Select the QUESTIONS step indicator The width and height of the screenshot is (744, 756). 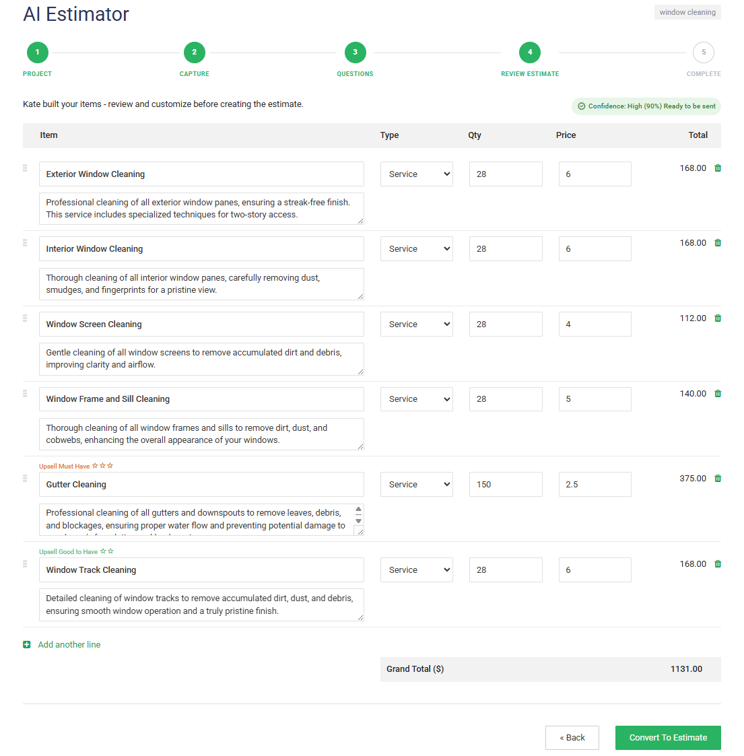click(355, 52)
